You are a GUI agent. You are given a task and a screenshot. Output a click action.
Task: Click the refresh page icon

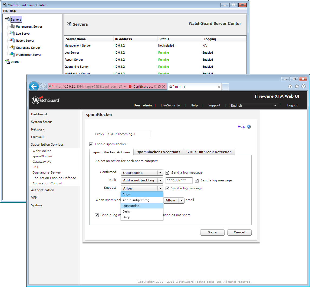pyautogui.click(x=159, y=86)
